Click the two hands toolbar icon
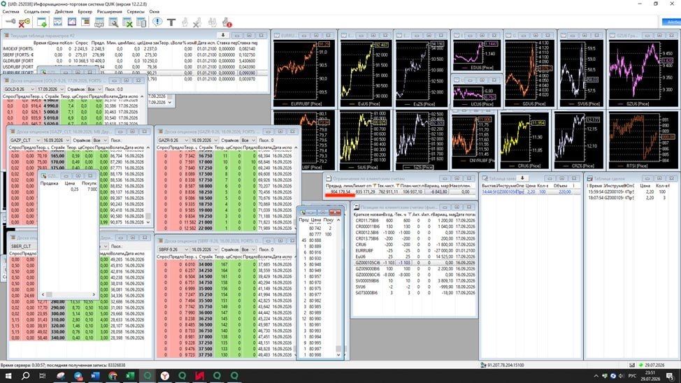 click(x=213, y=22)
